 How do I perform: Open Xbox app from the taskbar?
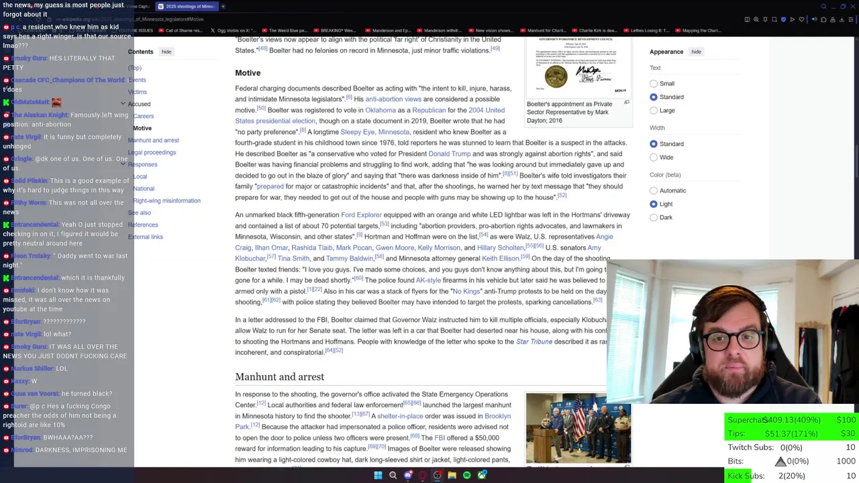482,475
